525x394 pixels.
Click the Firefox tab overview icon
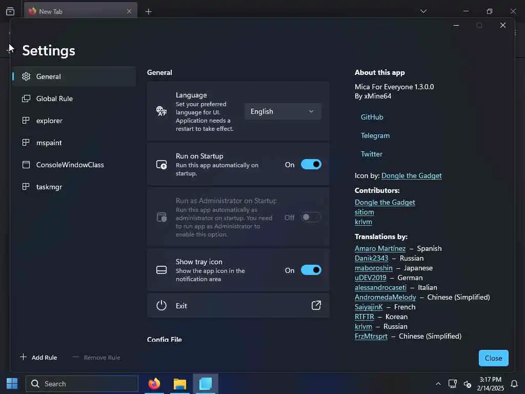click(x=10, y=11)
